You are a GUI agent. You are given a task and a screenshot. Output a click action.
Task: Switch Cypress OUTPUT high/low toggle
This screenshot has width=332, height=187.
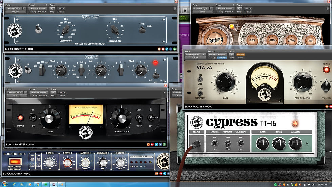[x=228, y=144]
